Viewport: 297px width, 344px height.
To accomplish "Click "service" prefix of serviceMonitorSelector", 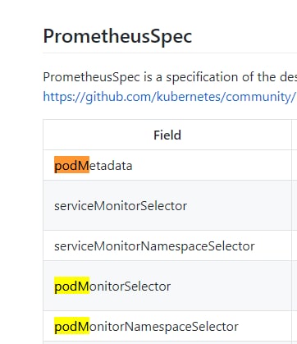I will coord(74,206).
